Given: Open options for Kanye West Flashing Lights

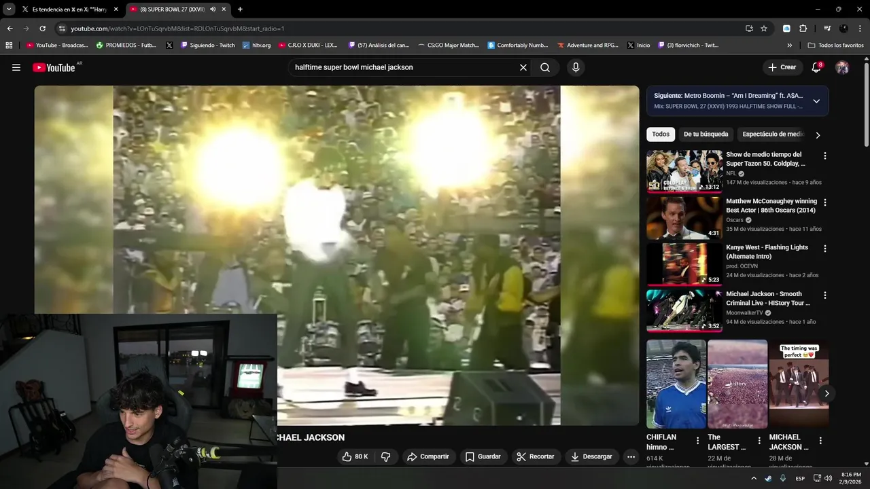Looking at the screenshot, I should point(825,249).
